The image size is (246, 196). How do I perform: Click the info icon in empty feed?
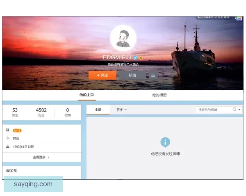coord(165,143)
